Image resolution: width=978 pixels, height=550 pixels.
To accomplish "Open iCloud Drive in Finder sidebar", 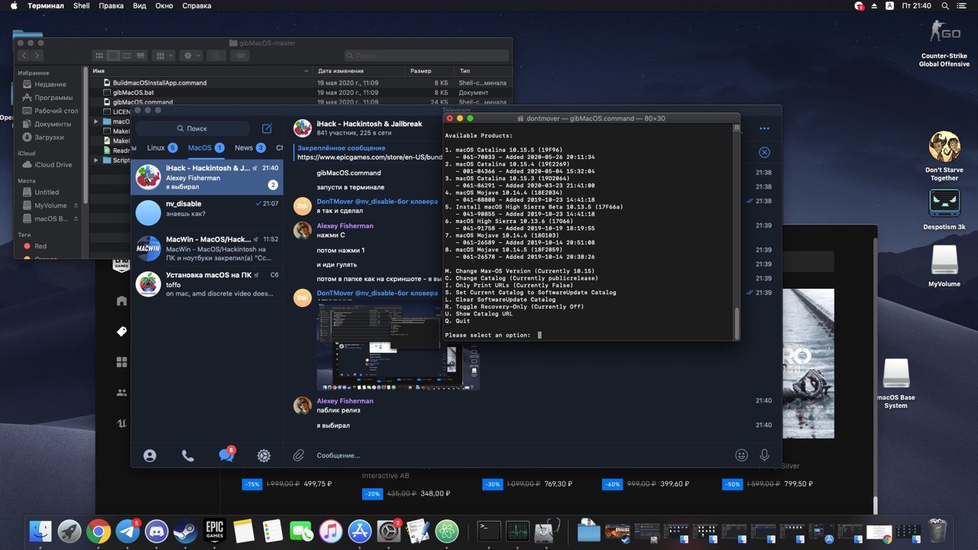I will [x=53, y=164].
